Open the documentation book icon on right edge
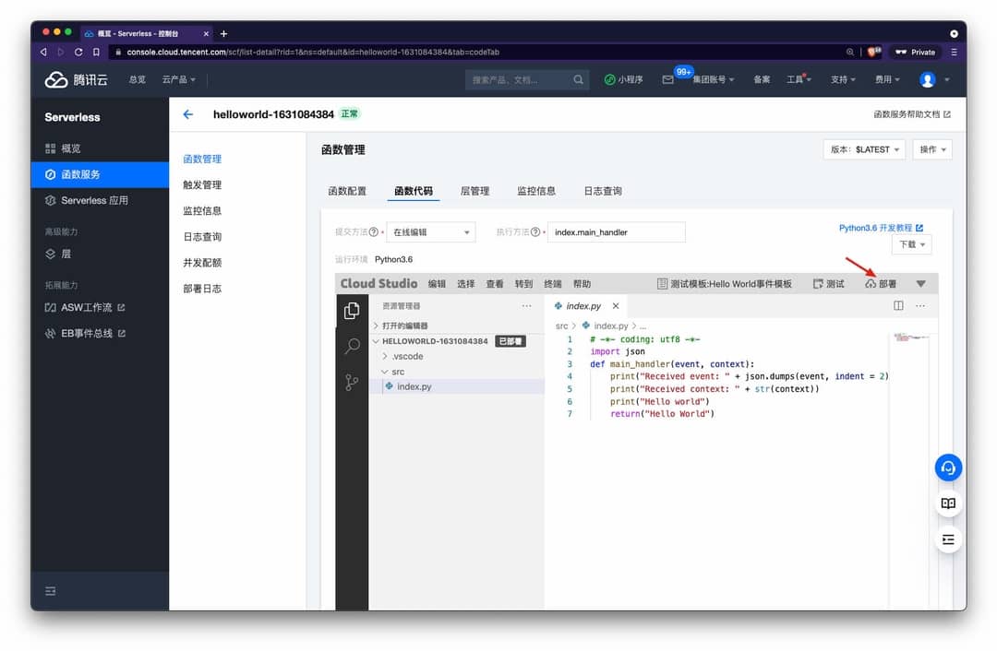The image size is (997, 651). click(x=948, y=503)
